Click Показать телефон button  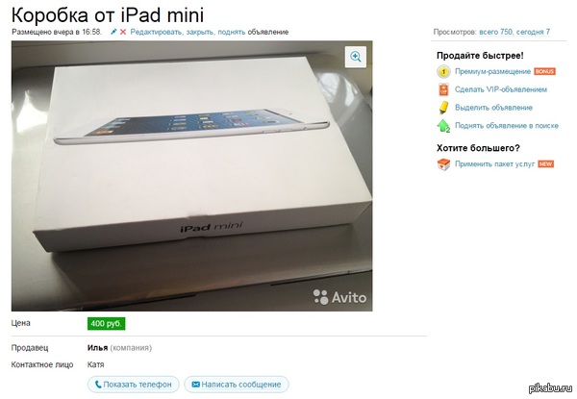(134, 385)
